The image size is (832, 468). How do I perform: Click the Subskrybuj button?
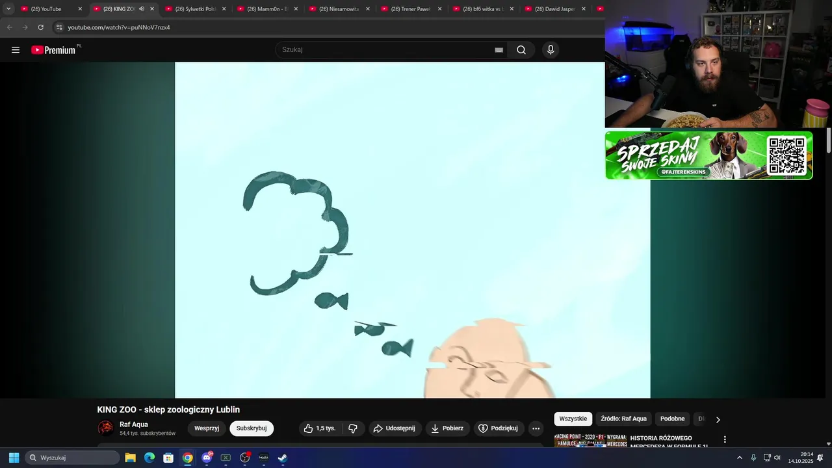252,428
